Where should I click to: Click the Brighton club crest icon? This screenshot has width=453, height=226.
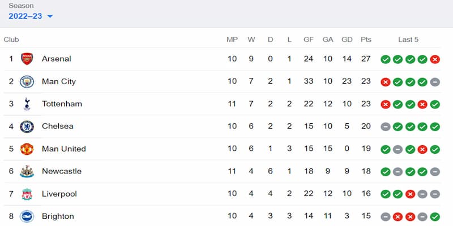point(27,216)
